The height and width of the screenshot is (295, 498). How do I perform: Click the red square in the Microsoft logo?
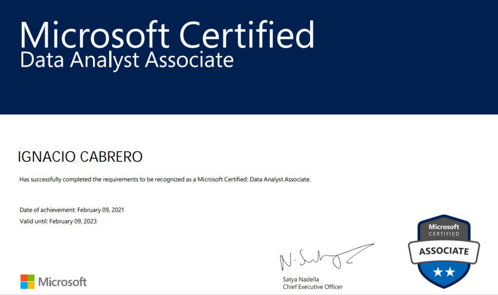coord(24,278)
